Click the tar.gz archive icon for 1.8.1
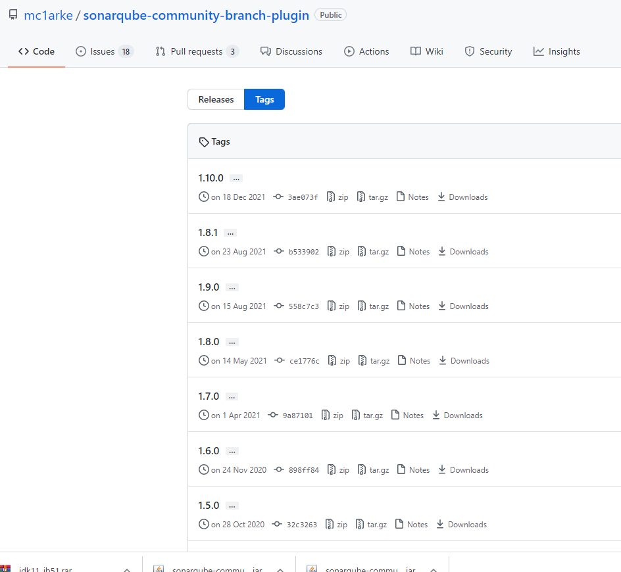The width and height of the screenshot is (621, 572). point(360,251)
